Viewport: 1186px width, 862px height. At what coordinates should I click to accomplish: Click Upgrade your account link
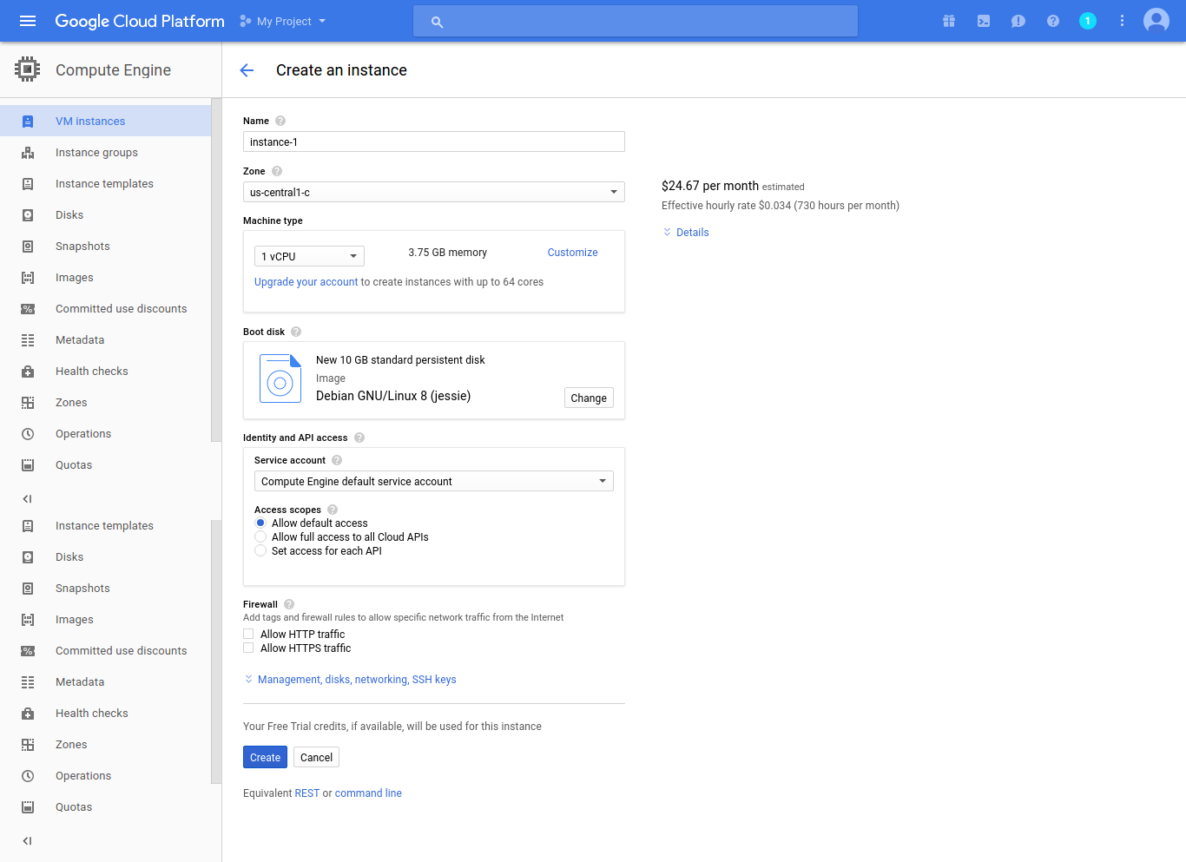(306, 282)
